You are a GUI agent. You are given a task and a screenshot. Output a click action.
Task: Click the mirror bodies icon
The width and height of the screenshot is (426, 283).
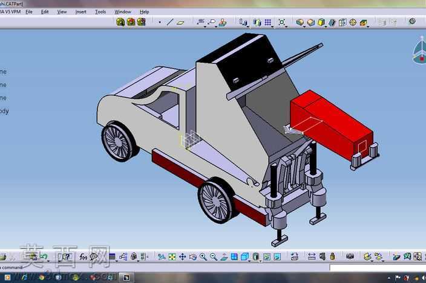click(257, 22)
